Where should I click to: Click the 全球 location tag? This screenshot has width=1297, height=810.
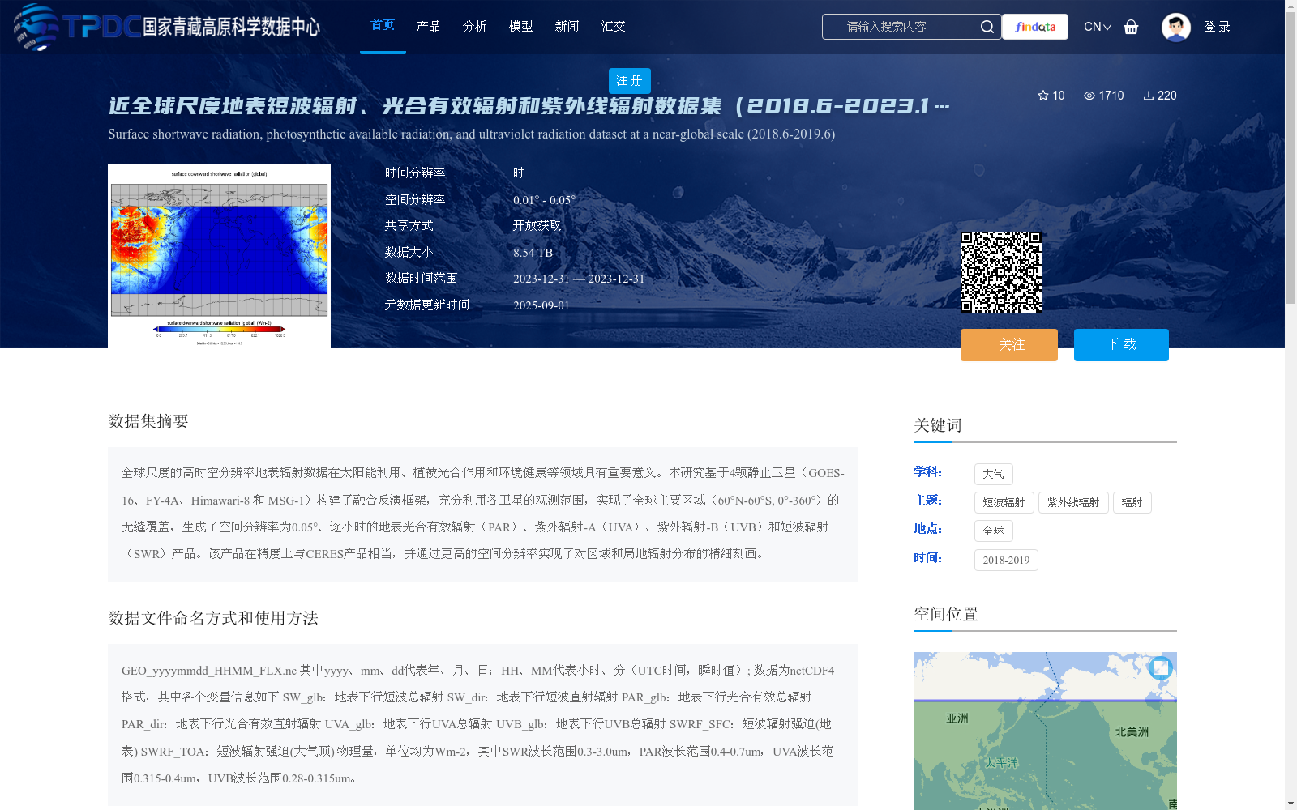(993, 531)
